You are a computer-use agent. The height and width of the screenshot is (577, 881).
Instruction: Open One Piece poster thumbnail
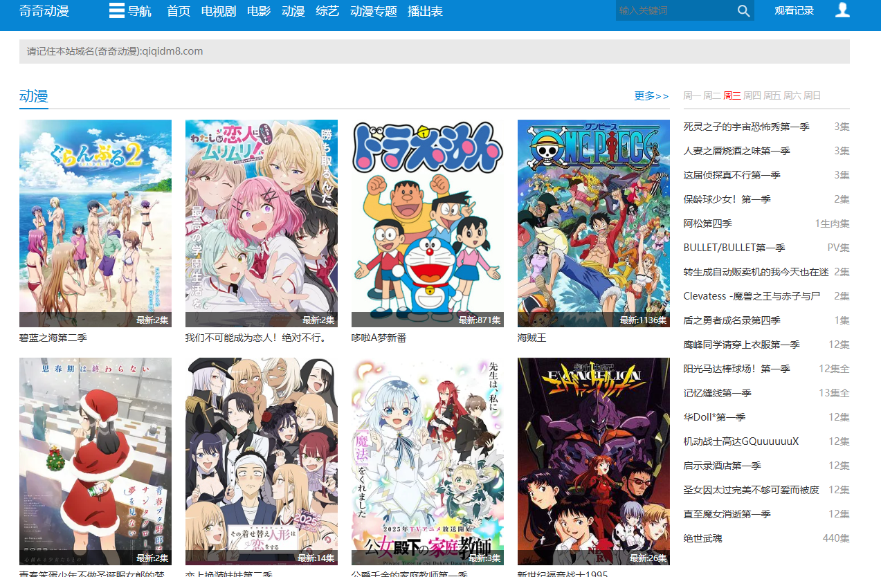(594, 223)
